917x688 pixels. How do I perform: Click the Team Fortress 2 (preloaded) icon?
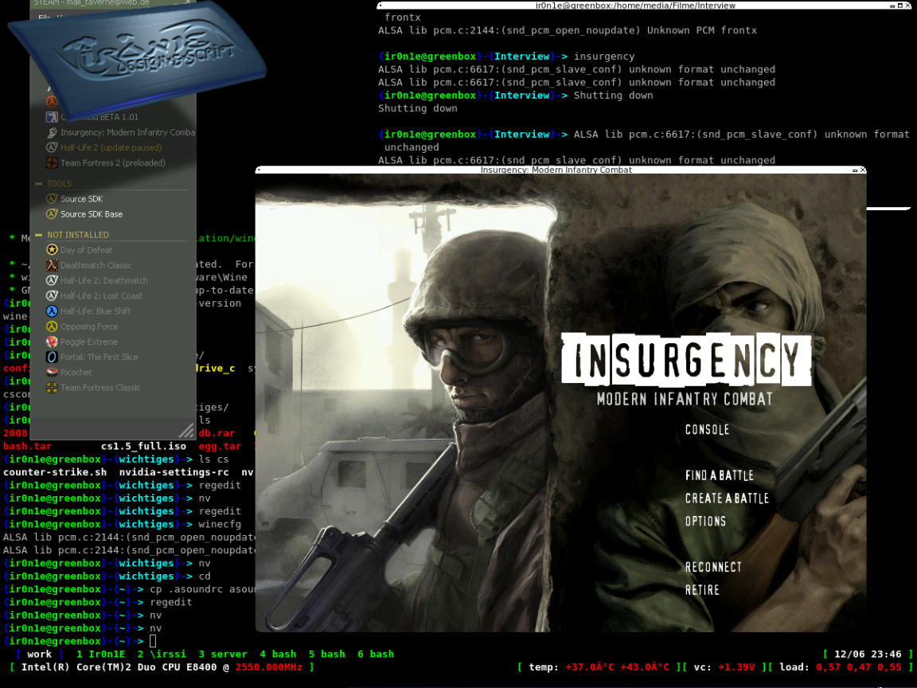(52, 162)
